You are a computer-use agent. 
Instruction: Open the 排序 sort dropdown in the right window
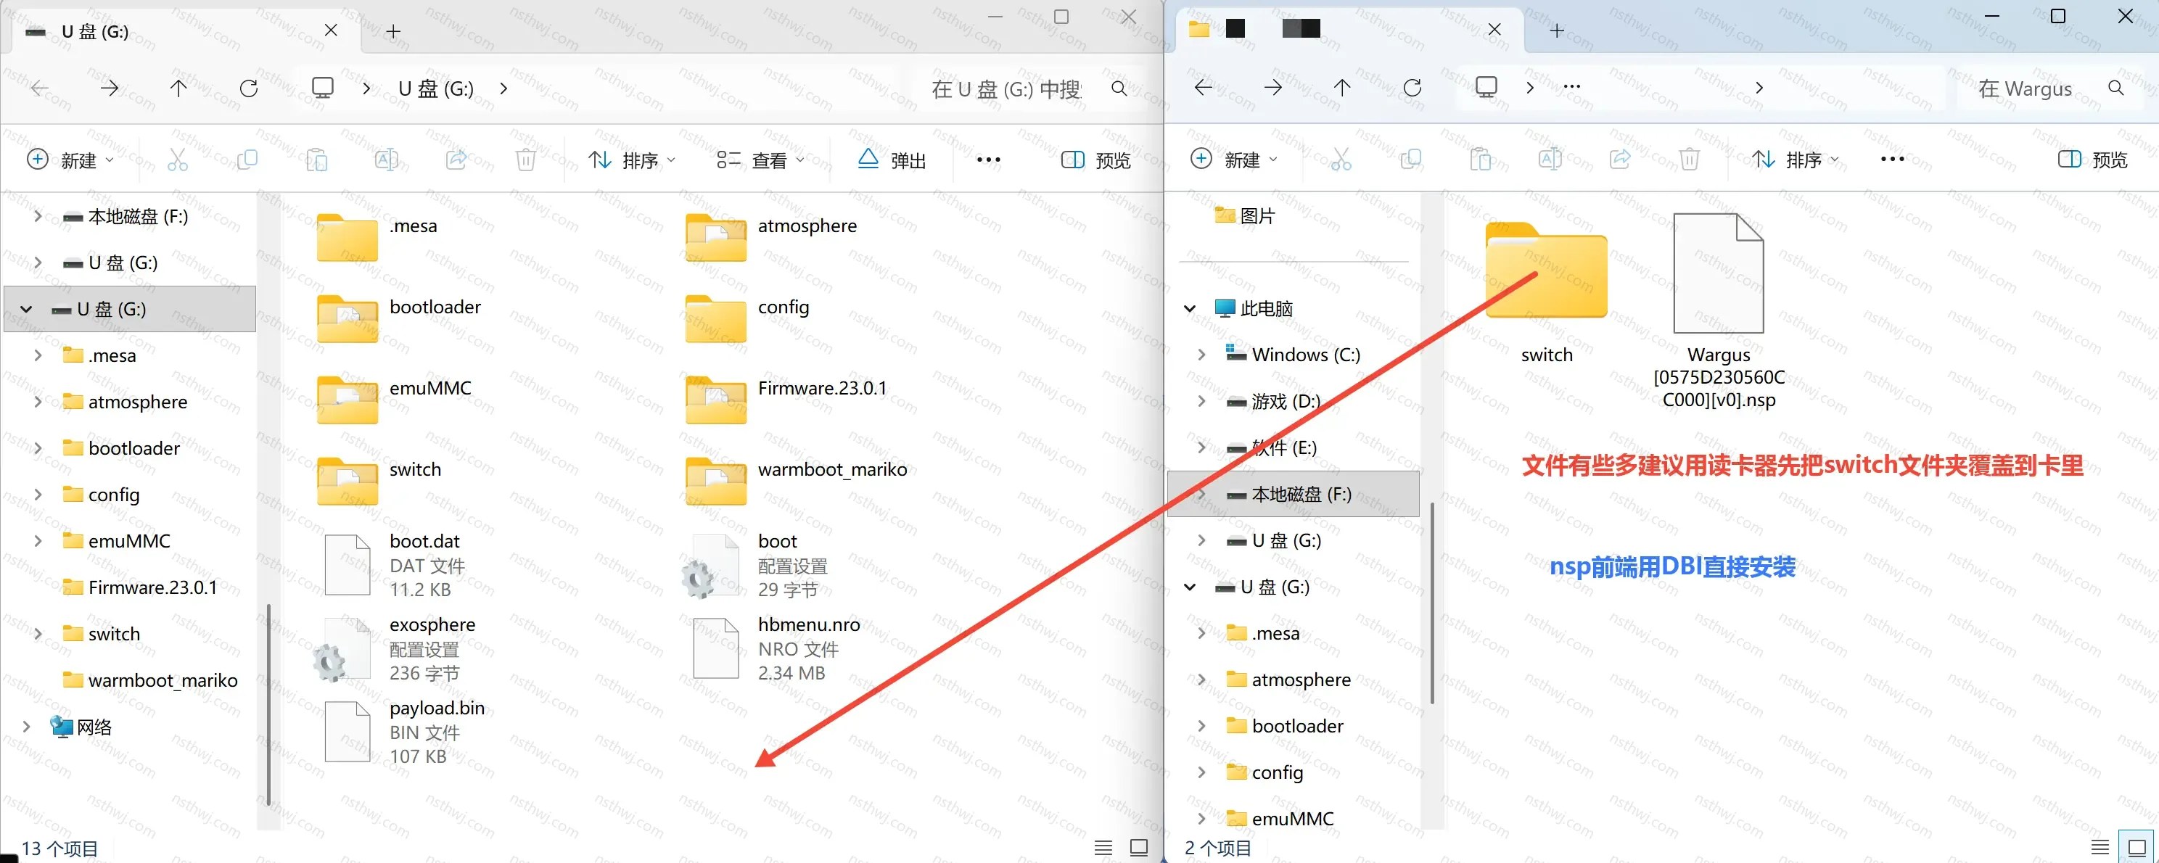pyautogui.click(x=1796, y=160)
